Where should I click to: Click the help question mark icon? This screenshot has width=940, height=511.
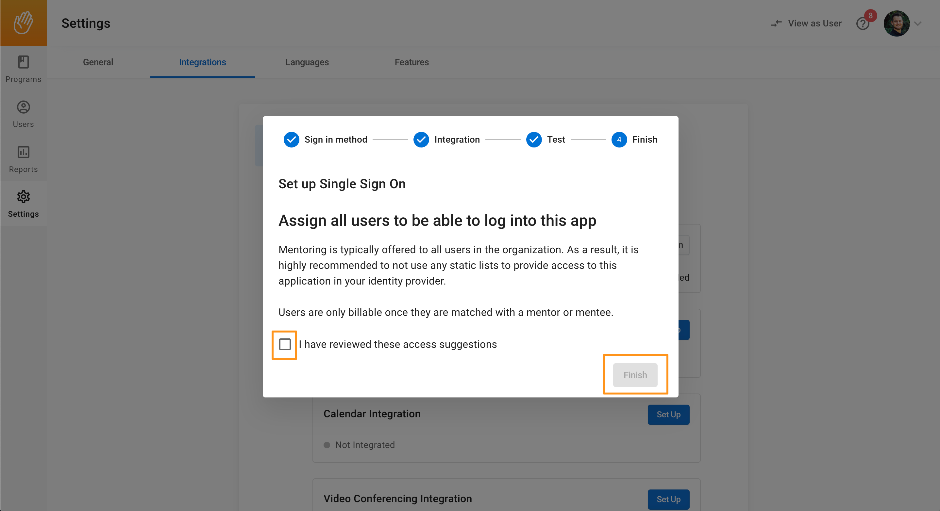pos(863,24)
